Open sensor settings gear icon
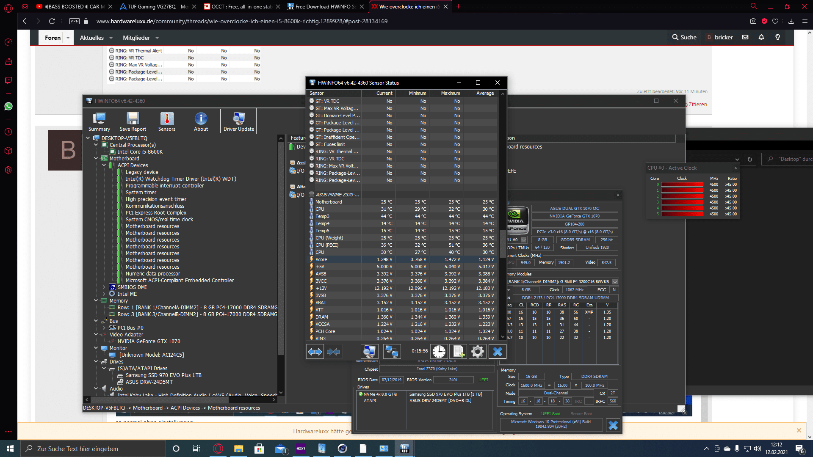The image size is (813, 457). (478, 352)
